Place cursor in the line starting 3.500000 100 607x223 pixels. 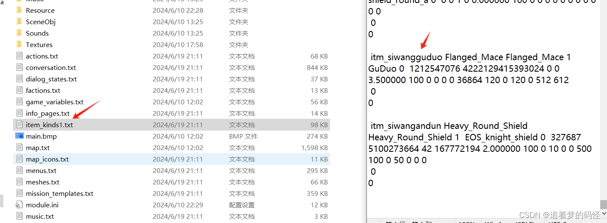pos(468,80)
